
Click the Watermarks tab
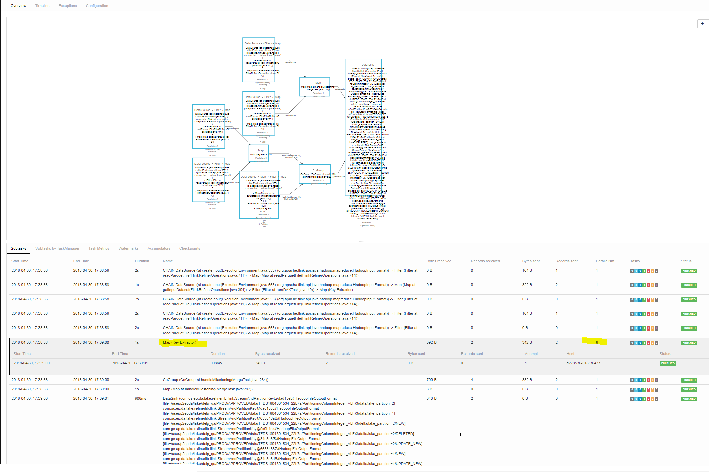coord(128,249)
